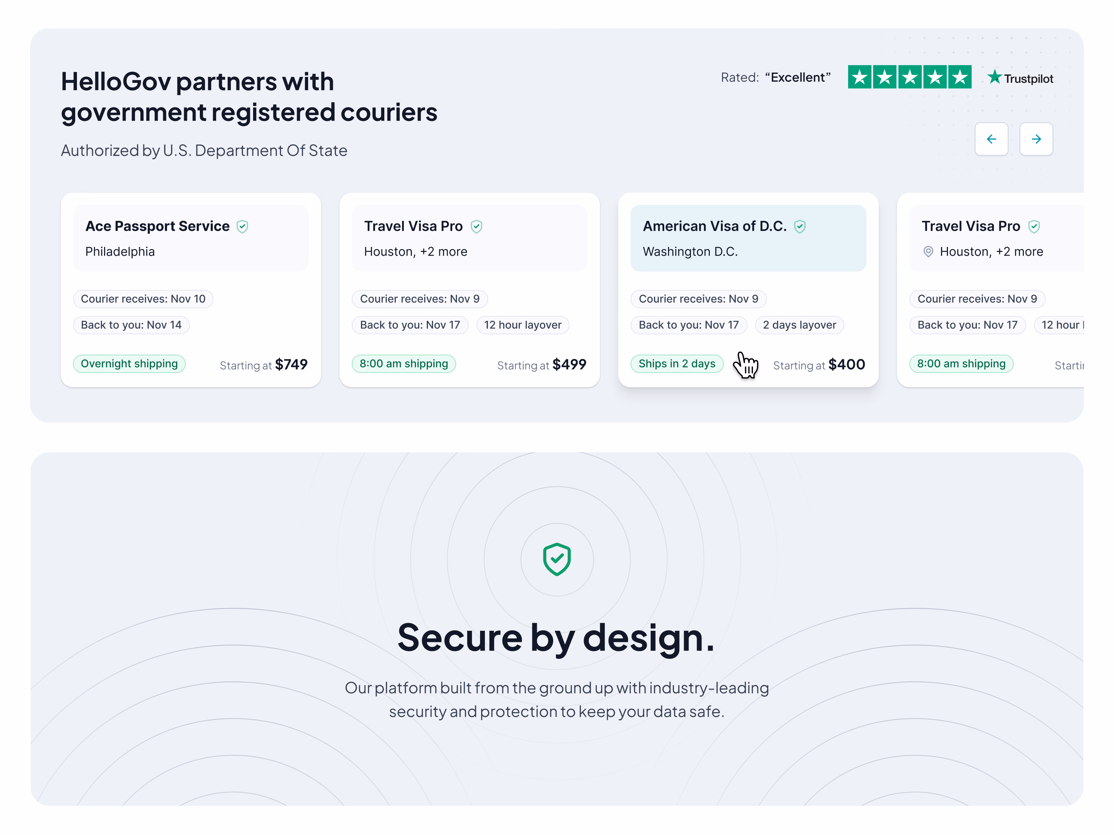Image resolution: width=1114 pixels, height=835 pixels.
Task: Click the 'Starting at $749' price
Action: point(264,364)
